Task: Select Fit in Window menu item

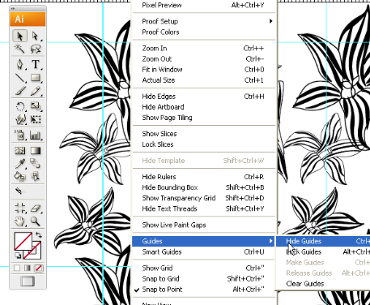Action: click(204, 70)
